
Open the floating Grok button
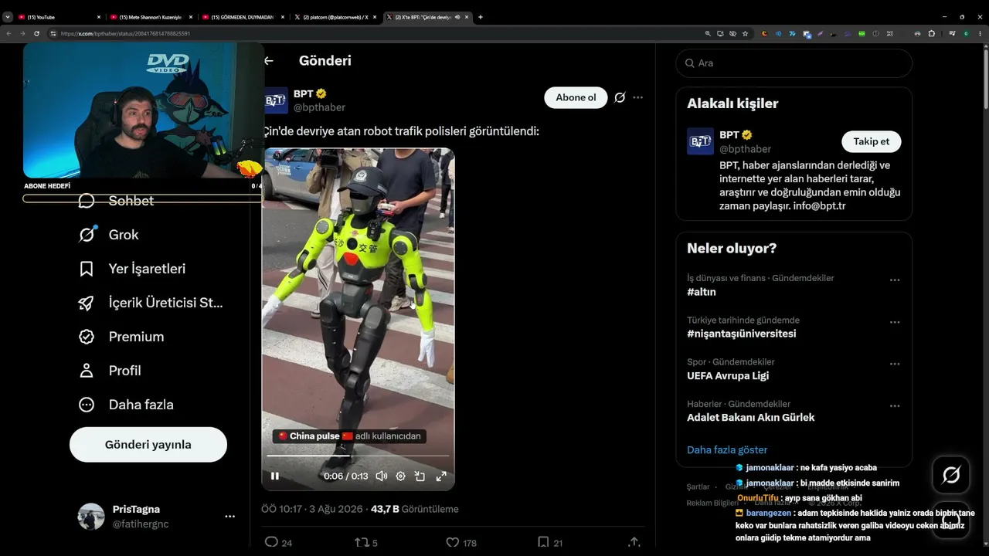pos(951,475)
